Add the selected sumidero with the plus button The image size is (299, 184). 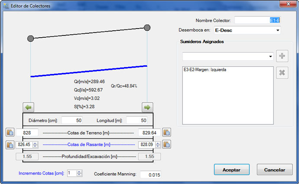point(282,56)
